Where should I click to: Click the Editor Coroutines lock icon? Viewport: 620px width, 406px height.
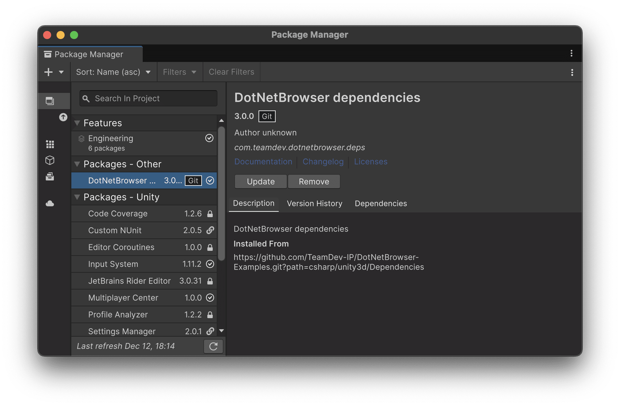(210, 247)
